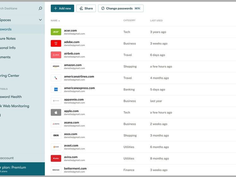
Task: Select the Adobe logo icon
Action: point(56,44)
